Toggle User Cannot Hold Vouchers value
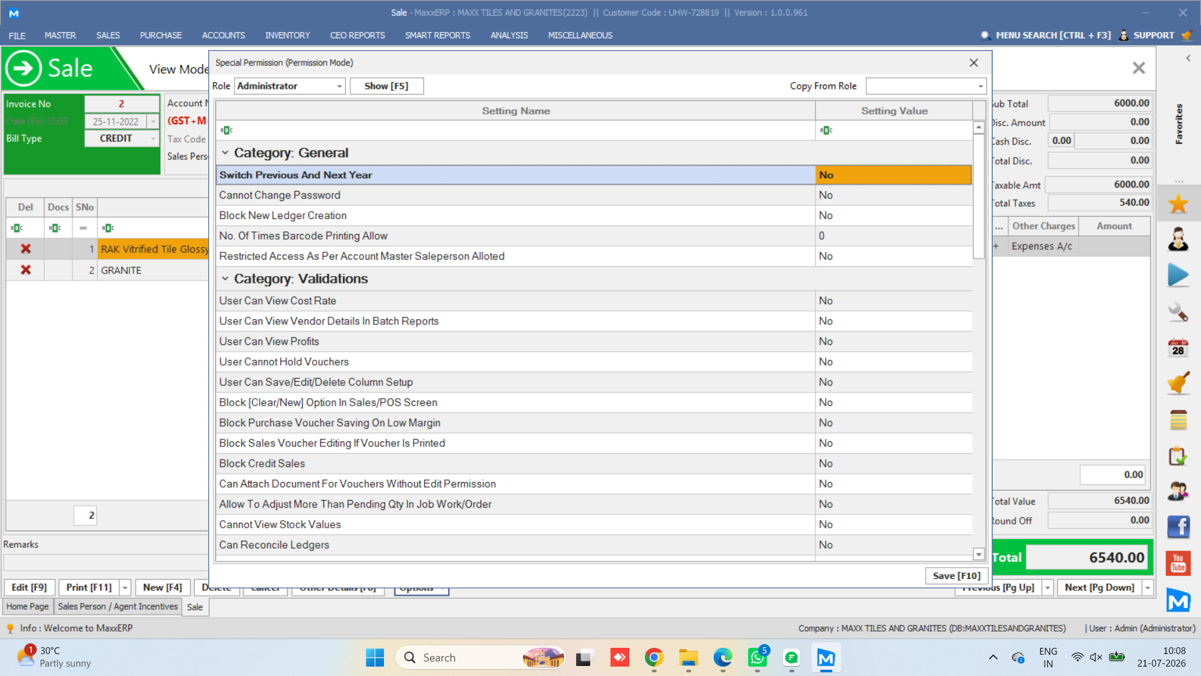 click(x=894, y=362)
